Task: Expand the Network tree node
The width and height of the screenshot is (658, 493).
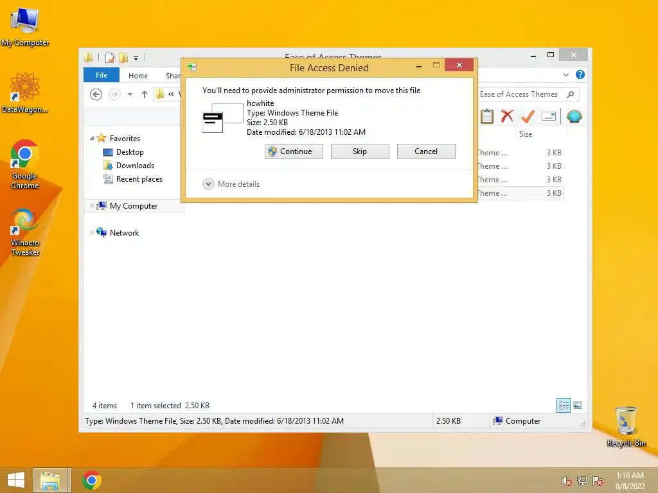Action: click(92, 232)
